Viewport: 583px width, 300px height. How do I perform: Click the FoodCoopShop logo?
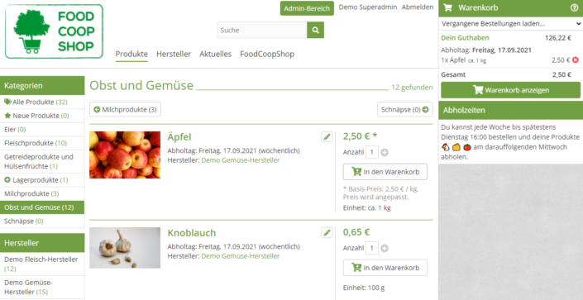(x=54, y=31)
